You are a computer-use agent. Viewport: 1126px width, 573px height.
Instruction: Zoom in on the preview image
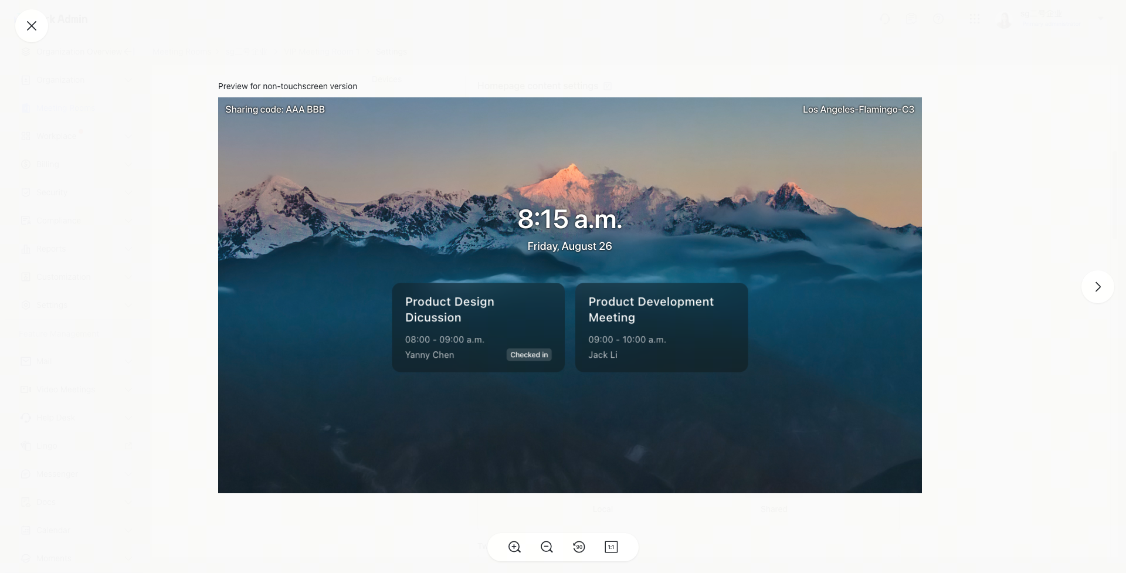tap(514, 547)
